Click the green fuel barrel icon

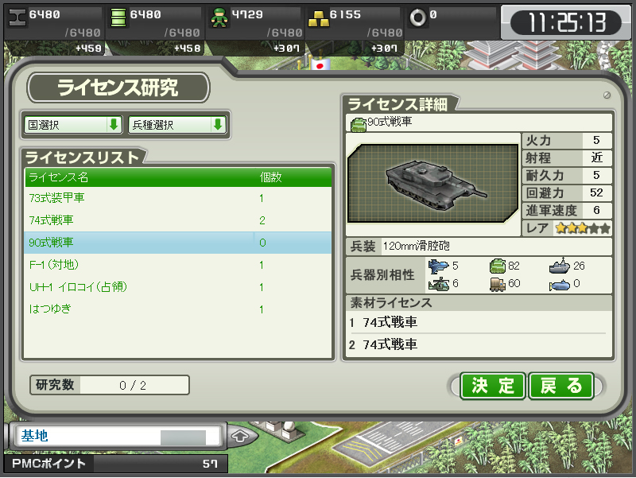(x=118, y=17)
